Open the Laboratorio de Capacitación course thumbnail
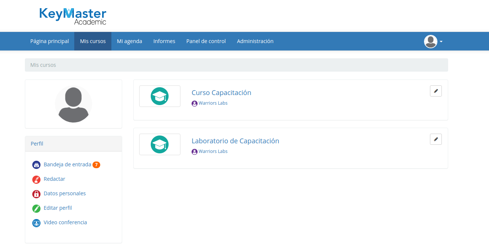 point(160,144)
